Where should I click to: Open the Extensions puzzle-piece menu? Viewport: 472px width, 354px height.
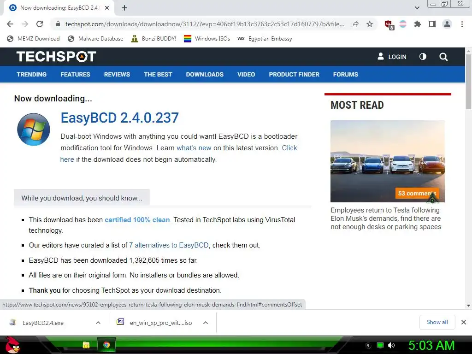tap(417, 24)
